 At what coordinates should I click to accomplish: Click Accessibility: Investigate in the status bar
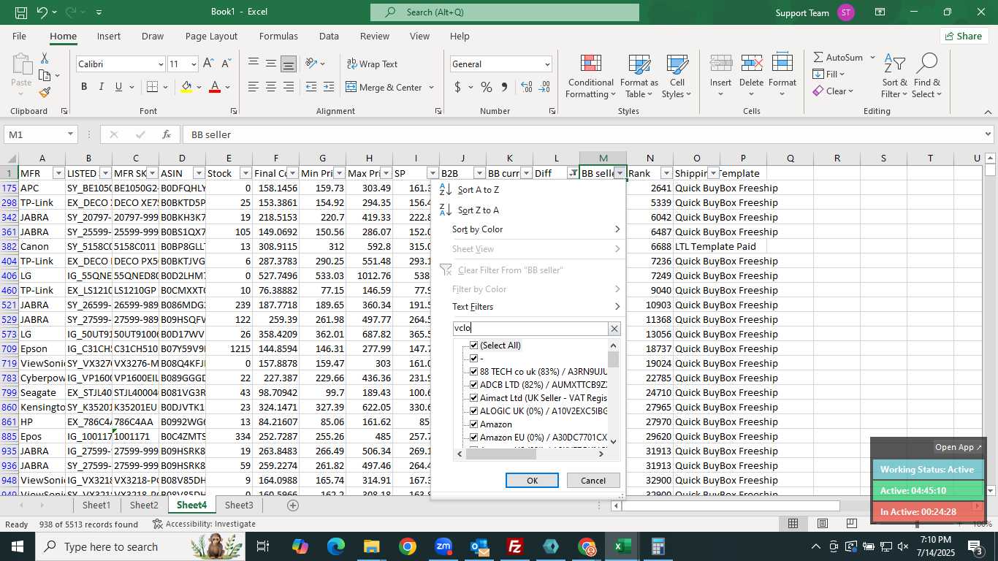coord(204,524)
